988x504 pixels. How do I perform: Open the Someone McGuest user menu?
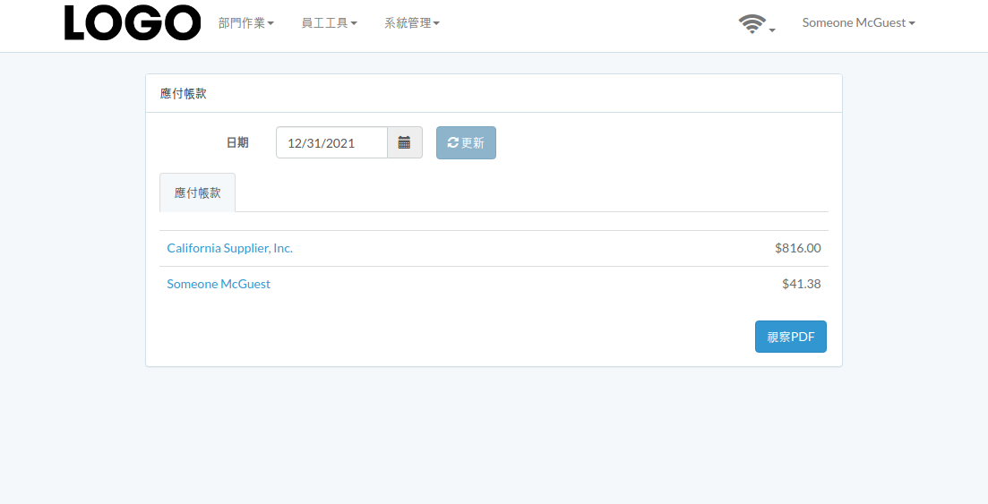click(858, 22)
